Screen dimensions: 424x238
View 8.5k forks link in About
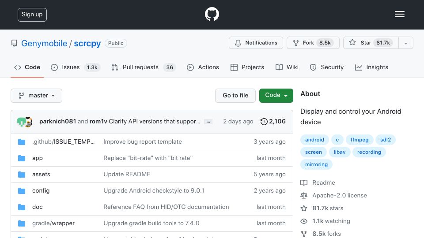321,234
